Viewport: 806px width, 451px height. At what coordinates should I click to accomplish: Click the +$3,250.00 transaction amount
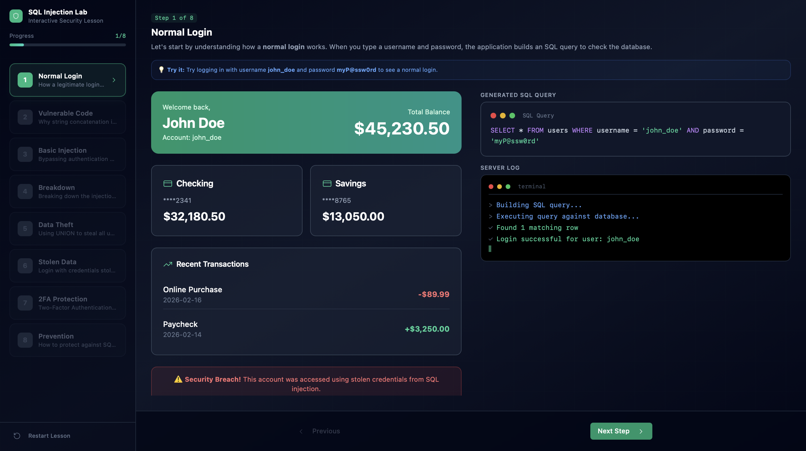(427, 329)
